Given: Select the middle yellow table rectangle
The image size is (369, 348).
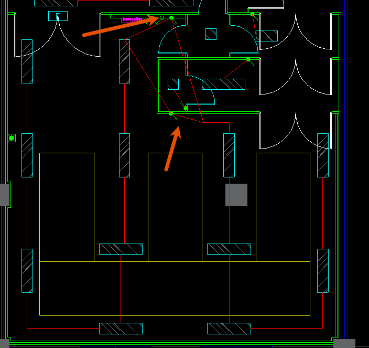Looking at the screenshot, I should pos(175,207).
